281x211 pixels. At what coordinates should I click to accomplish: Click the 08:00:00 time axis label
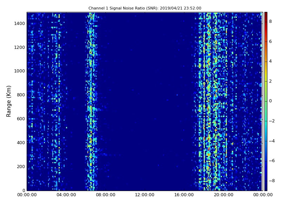pyautogui.click(x=106, y=195)
